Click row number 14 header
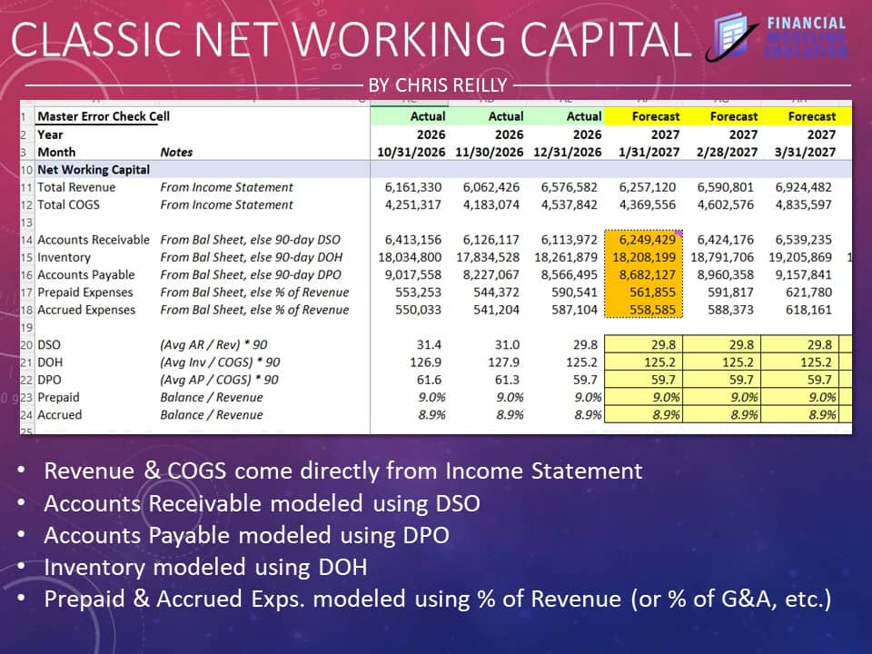Screen dimensions: 872x654 pos(26,240)
